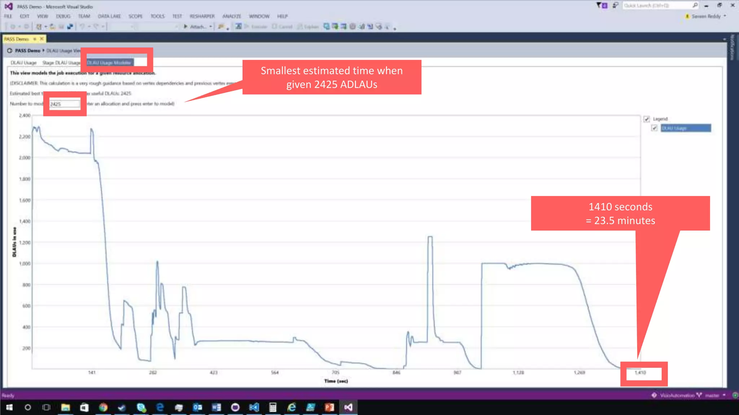Open PowerPoint from the taskbar
Screen dimensions: 739x415
(329, 407)
